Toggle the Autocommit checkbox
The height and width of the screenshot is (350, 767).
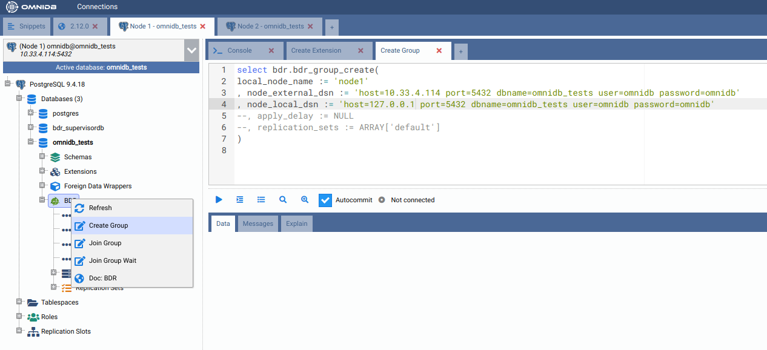[325, 200]
